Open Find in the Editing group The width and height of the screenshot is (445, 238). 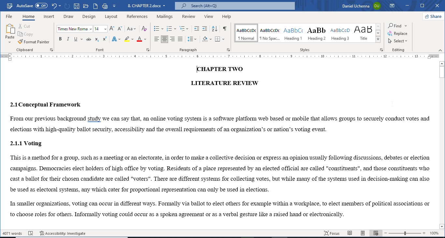[x=397, y=26]
